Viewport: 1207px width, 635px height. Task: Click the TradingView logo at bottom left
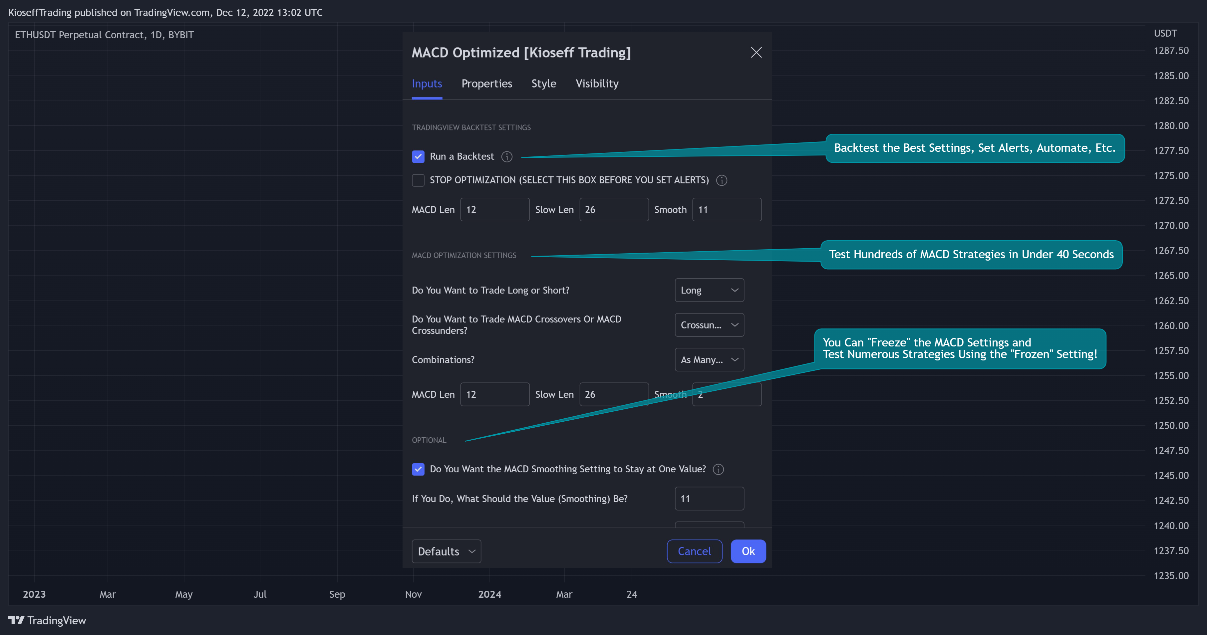coord(47,620)
